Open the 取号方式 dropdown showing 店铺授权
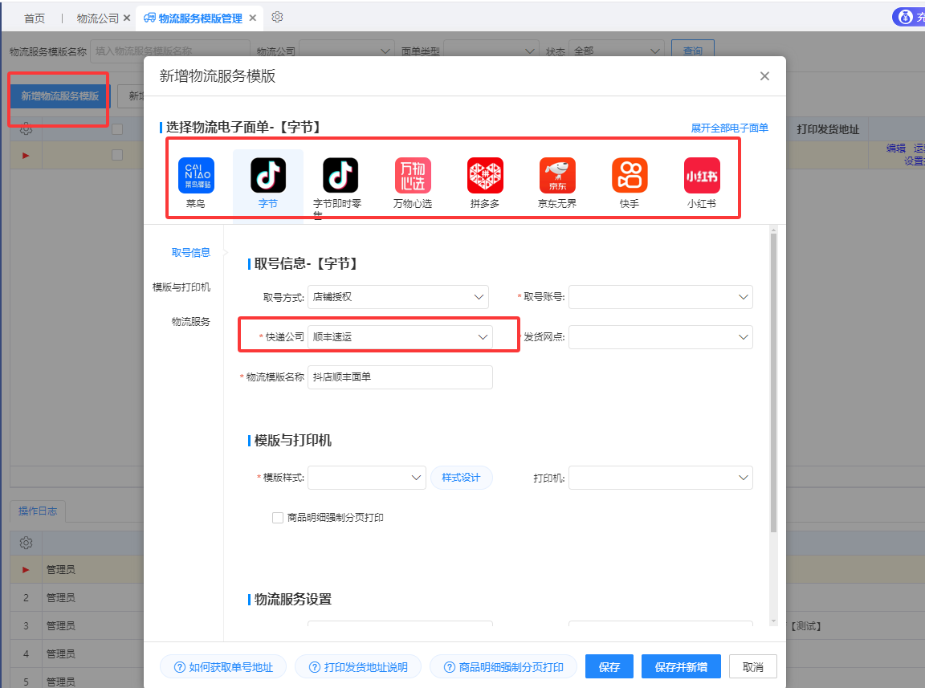This screenshot has height=688, width=925. coord(398,297)
